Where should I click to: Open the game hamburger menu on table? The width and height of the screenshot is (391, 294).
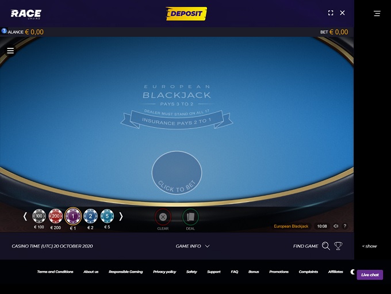pos(10,51)
